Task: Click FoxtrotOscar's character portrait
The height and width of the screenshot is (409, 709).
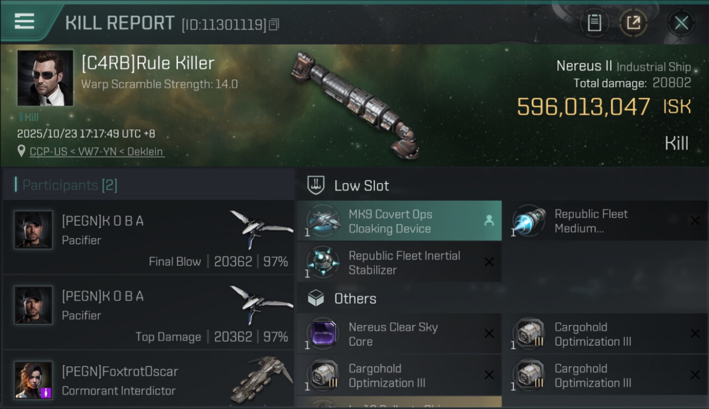Action: coord(33,380)
